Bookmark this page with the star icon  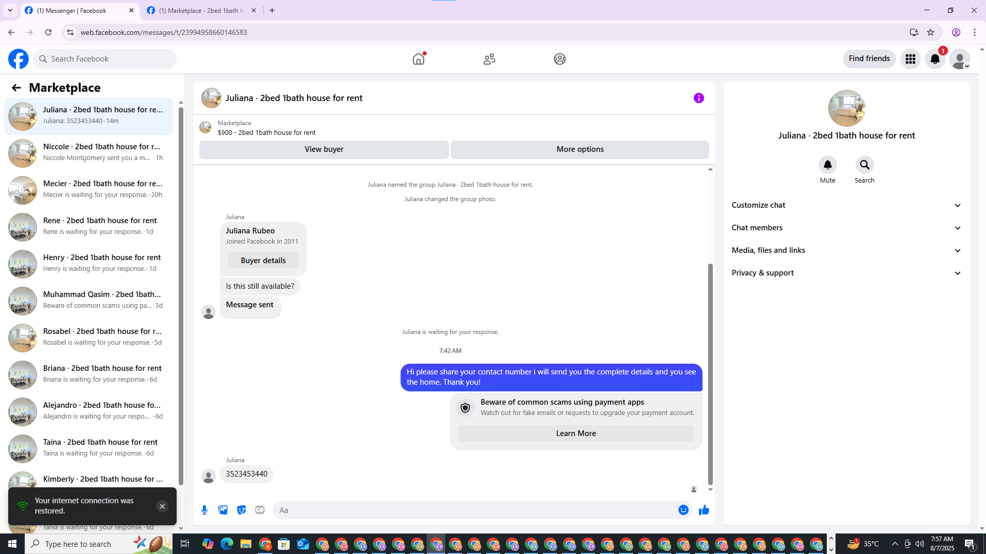point(931,32)
